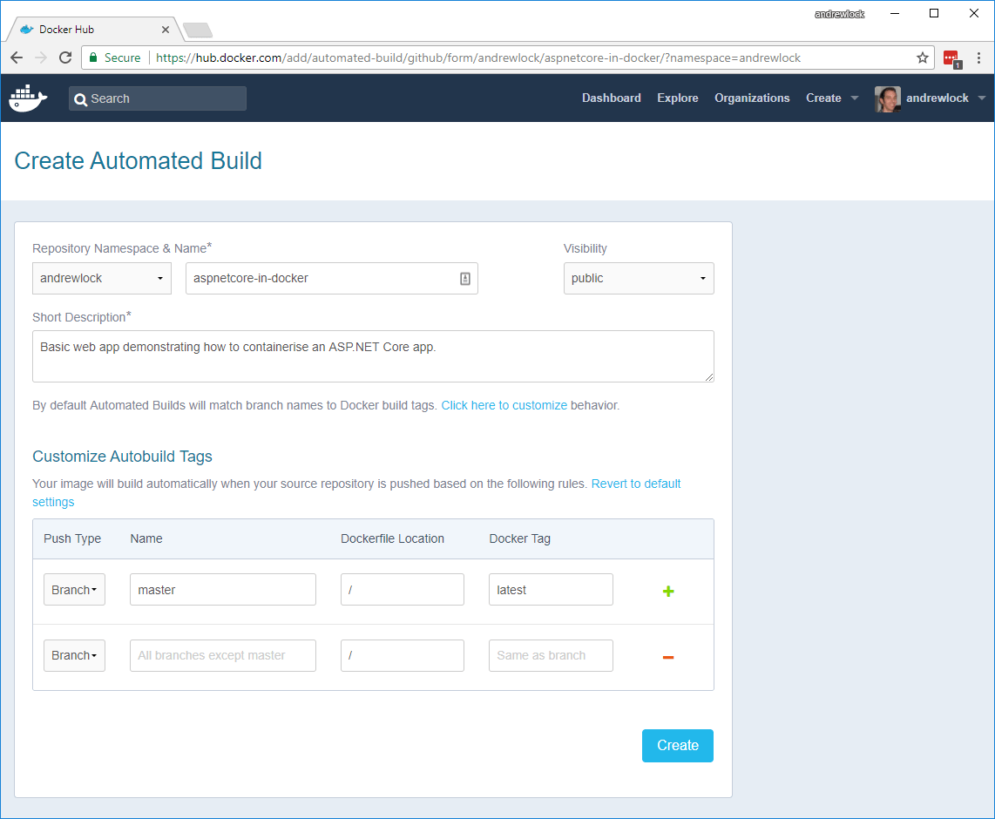This screenshot has height=819, width=995.
Task: Bookmark this page with the star icon
Action: 922,58
